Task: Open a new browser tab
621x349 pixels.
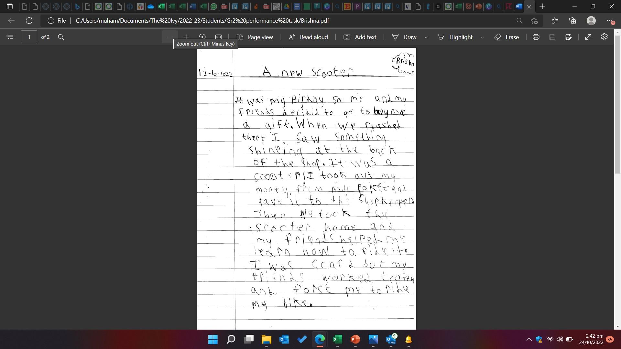Action: [x=542, y=6]
